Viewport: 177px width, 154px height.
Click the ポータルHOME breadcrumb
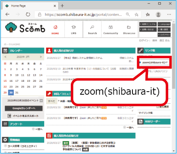coord(12,44)
